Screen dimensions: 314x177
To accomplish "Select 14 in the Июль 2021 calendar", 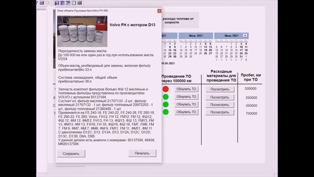I will [x=226, y=50].
